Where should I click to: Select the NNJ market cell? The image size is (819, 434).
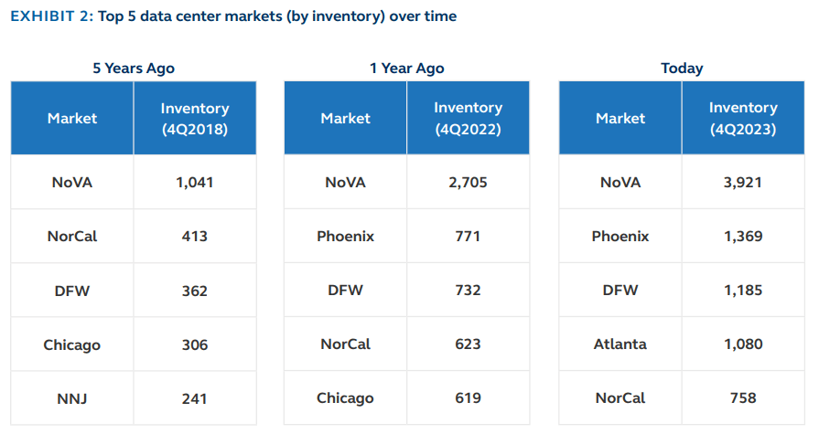[x=72, y=398]
